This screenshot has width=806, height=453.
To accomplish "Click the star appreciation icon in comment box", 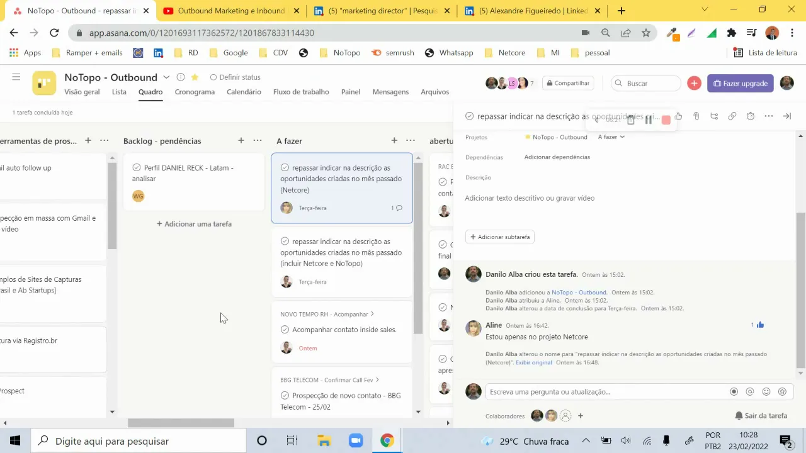I will [783, 391].
